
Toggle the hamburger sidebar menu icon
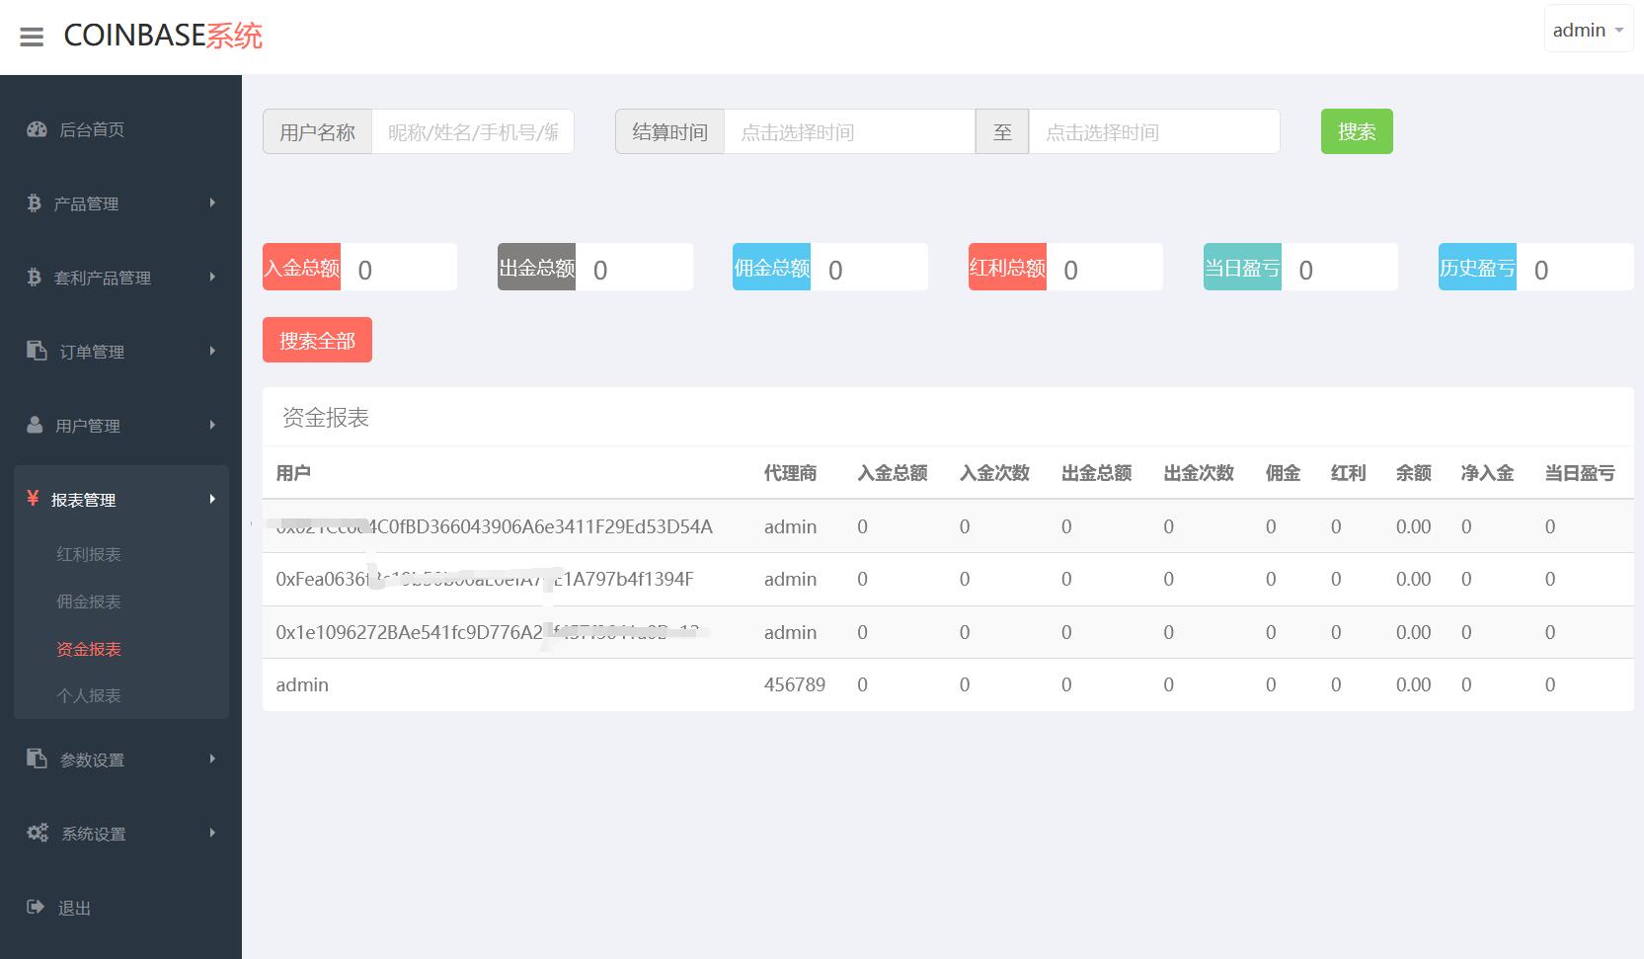pyautogui.click(x=32, y=38)
